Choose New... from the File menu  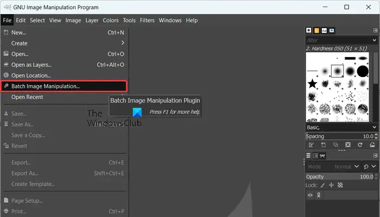pyautogui.click(x=64, y=33)
